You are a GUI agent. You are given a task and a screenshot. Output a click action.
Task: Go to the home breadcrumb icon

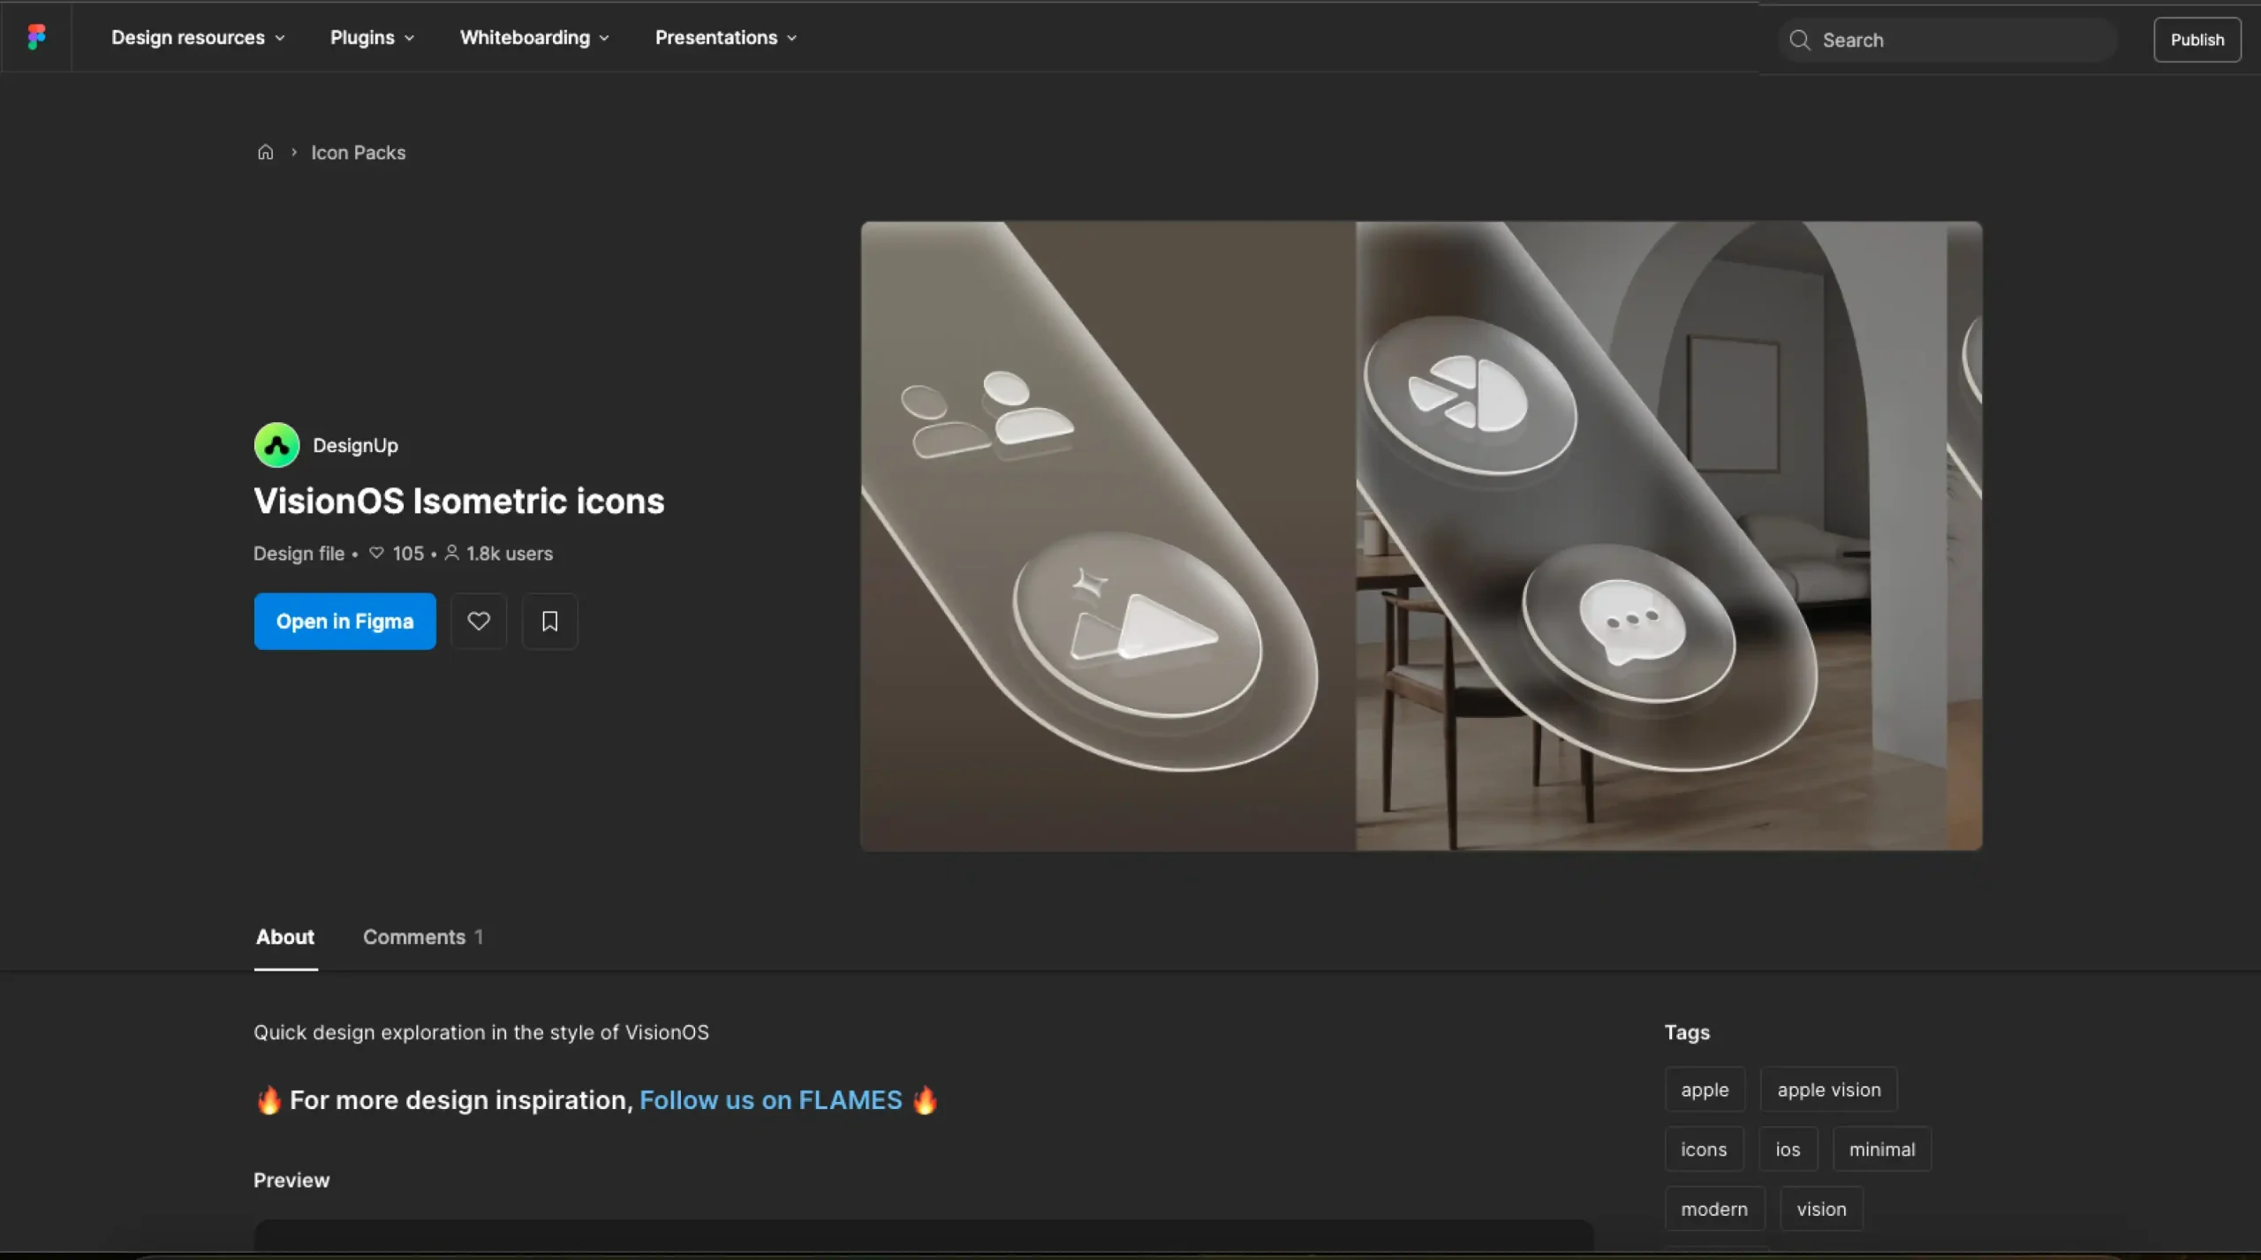pyautogui.click(x=265, y=152)
